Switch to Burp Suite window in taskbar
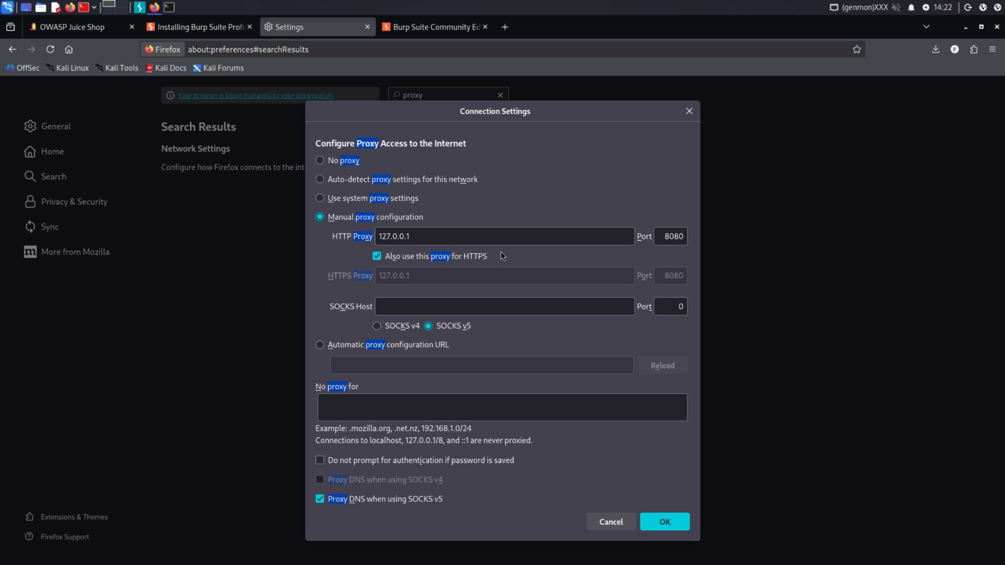The width and height of the screenshot is (1005, 565). point(140,7)
